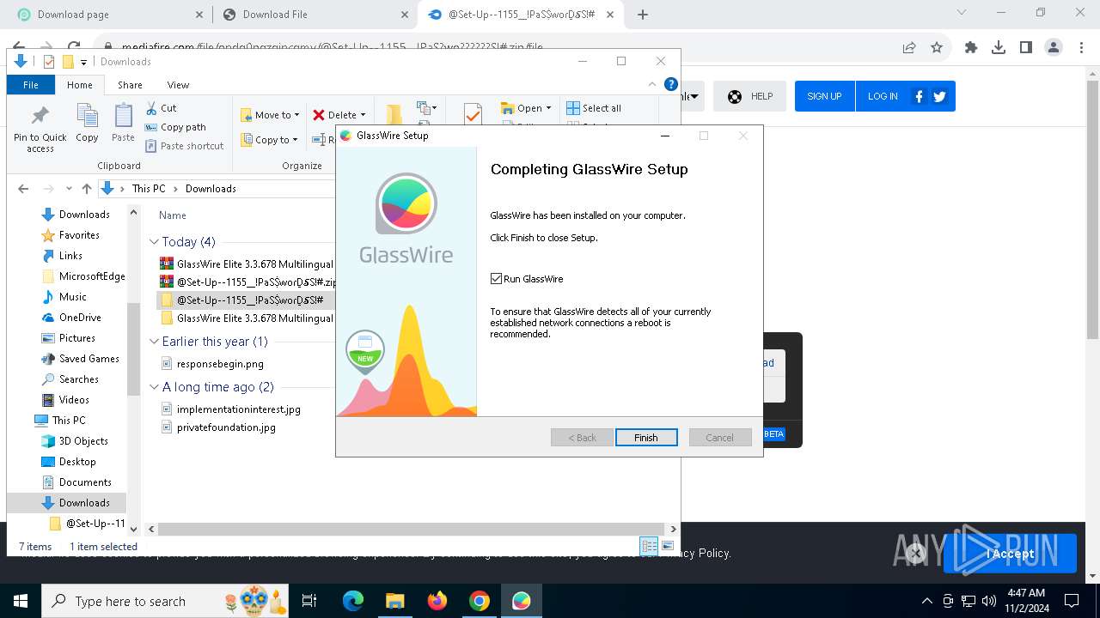Click the Copy icon in the ribbon
This screenshot has height=618, width=1100.
[x=87, y=123]
